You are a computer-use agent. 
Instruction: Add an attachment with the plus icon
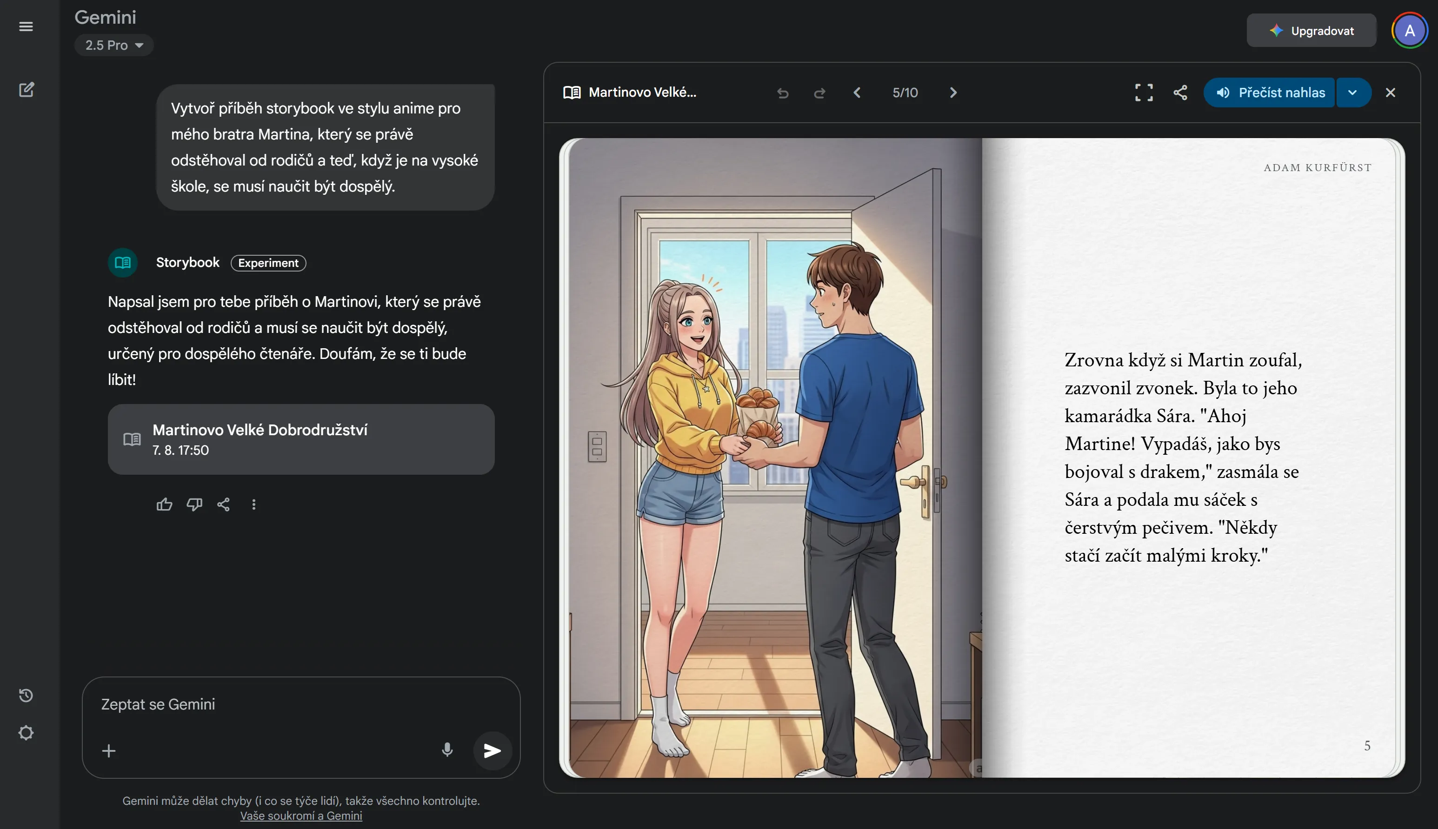[x=109, y=751]
